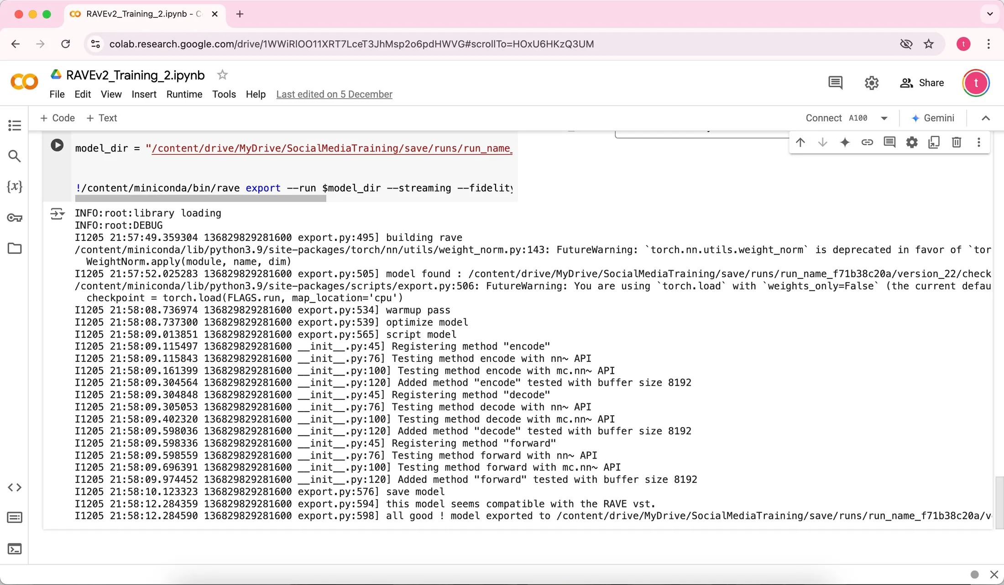Open the Secrets key panel

pyautogui.click(x=15, y=218)
